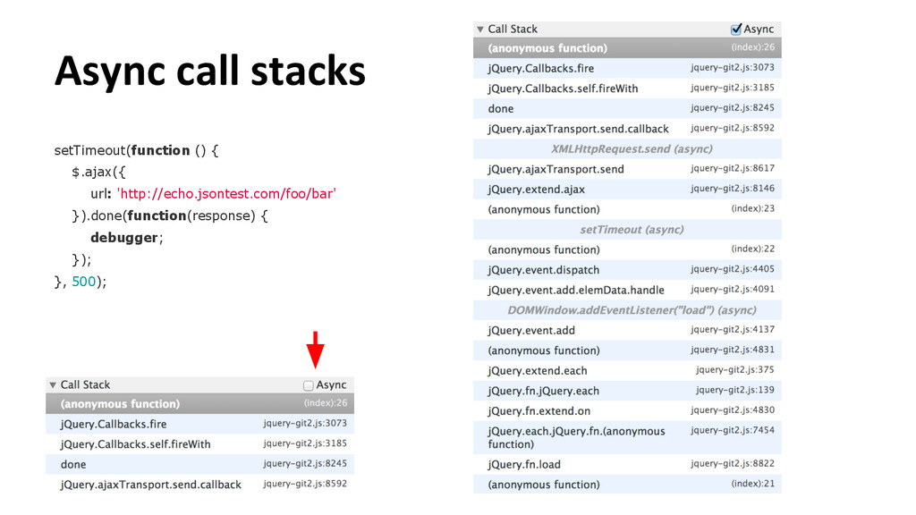Click the debugger keyword in the code snippet
The width and height of the screenshot is (916, 515).
123,238
